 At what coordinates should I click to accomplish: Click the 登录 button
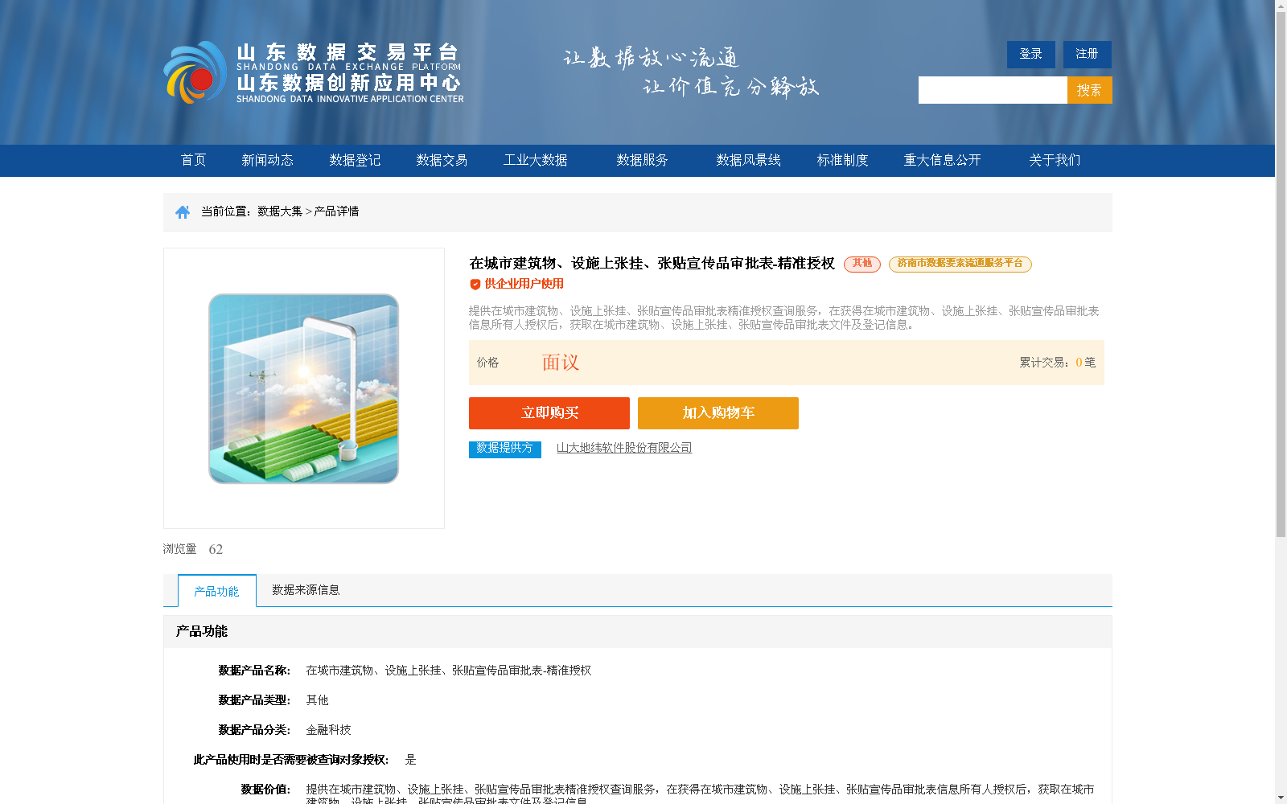1031,54
